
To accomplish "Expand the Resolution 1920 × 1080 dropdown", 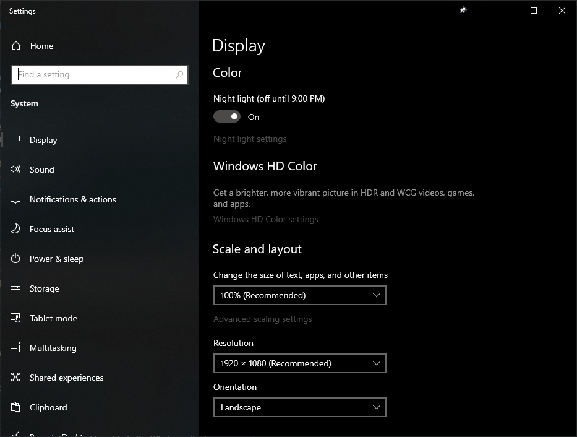I will tap(299, 363).
